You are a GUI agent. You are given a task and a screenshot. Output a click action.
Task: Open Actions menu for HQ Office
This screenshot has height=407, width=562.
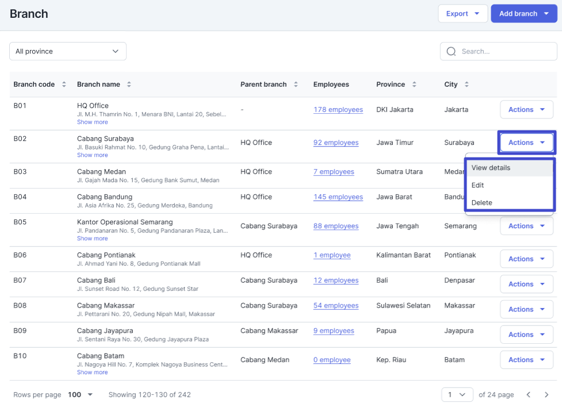tap(526, 110)
